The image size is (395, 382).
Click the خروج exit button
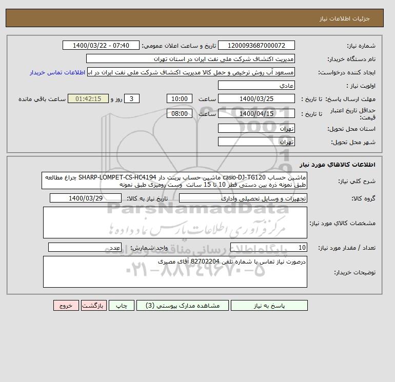(66, 306)
